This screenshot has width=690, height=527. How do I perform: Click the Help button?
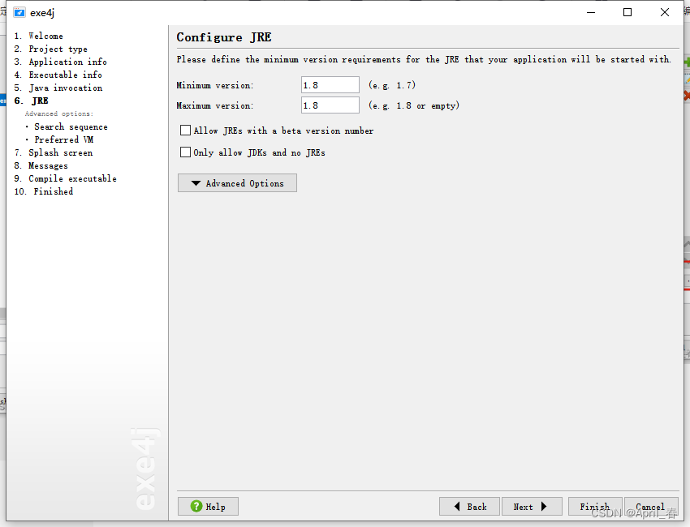pyautogui.click(x=208, y=507)
